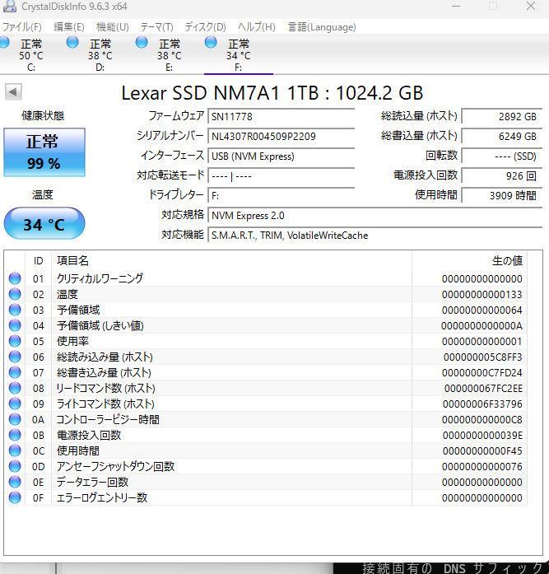This screenshot has width=549, height=574.
Task: Click the status icon for 使用率 row
Action: [15, 341]
